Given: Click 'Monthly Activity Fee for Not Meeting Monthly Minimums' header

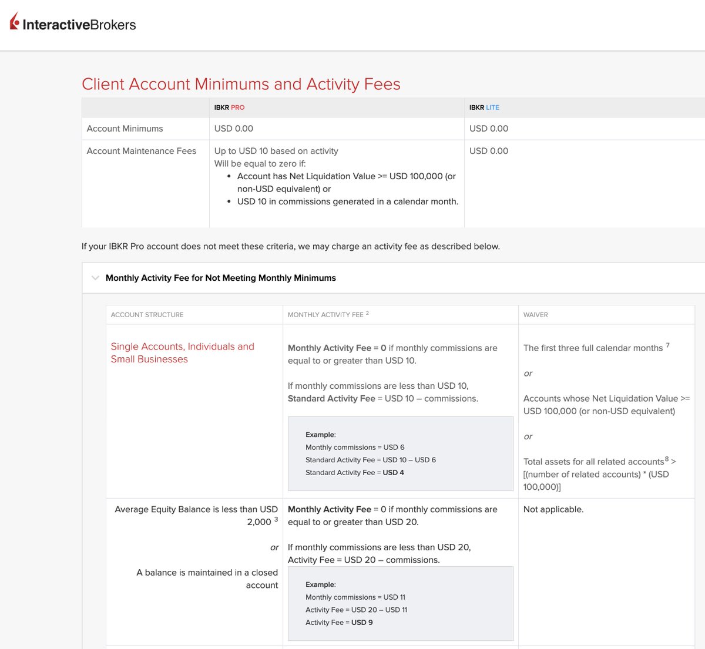Looking at the screenshot, I should 221,278.
